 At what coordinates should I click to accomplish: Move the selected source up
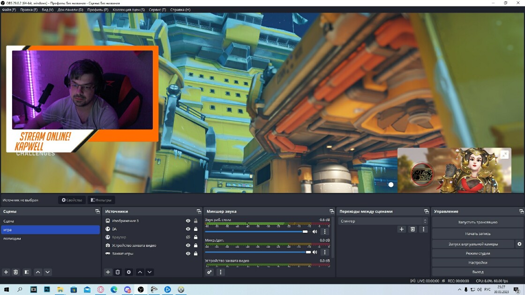140,272
